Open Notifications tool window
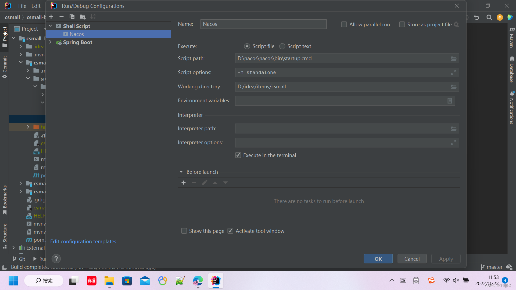The height and width of the screenshot is (290, 516). [x=512, y=107]
